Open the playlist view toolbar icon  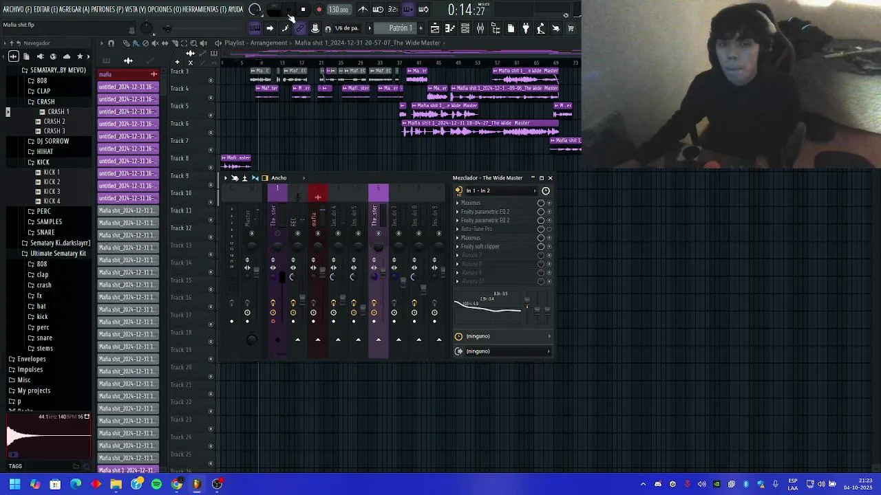pos(435,28)
